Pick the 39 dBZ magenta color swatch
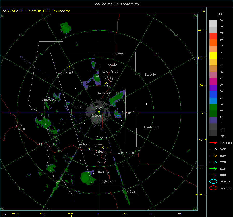Viewport: 233px width, 217px height. [x=213, y=81]
